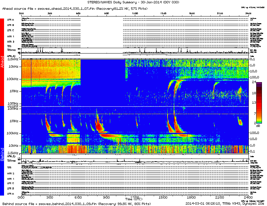Click the TDS label in the Ahead section

(9, 46)
